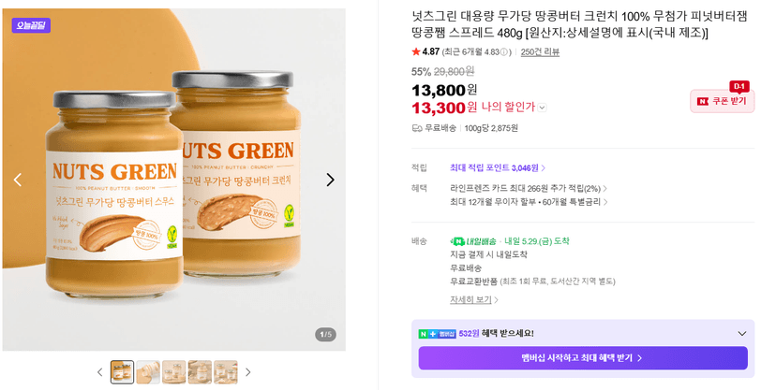The image size is (776, 390).
Task: Select the fifth thumbnail image
Action: pyautogui.click(x=226, y=372)
